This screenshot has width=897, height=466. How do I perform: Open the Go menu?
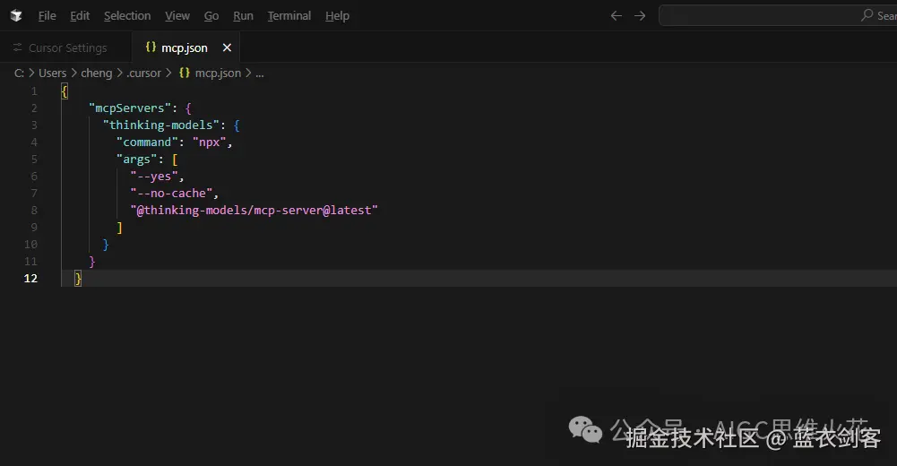211,16
